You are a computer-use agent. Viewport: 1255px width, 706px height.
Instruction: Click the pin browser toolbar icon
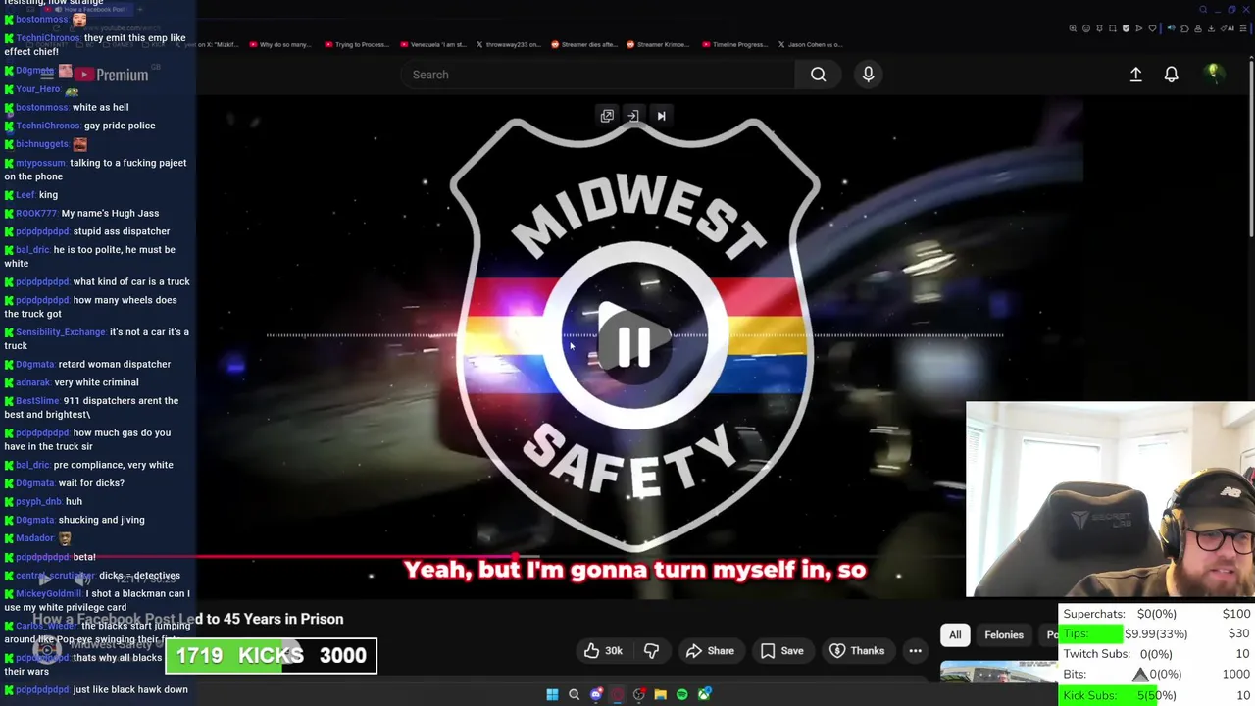point(1099,28)
